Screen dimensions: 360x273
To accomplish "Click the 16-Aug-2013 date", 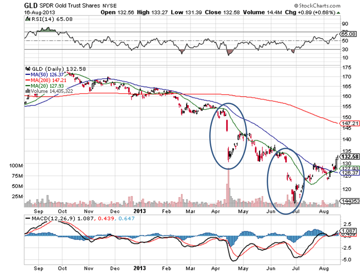I will pos(40,12).
